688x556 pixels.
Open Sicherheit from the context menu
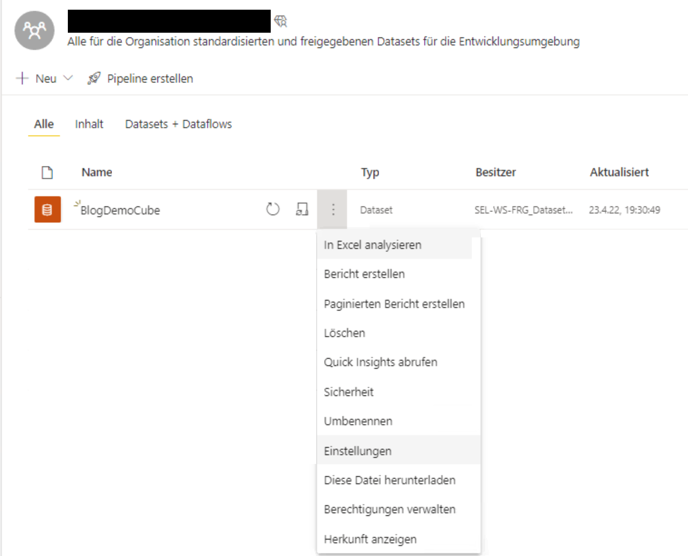[x=399, y=392]
